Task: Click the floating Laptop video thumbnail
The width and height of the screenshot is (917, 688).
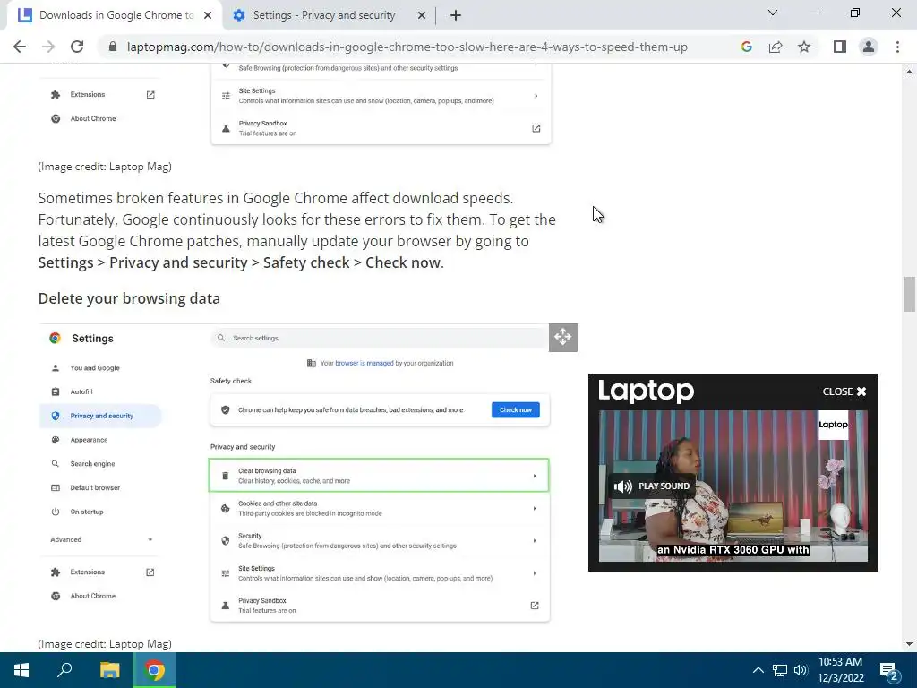Action: click(x=733, y=486)
